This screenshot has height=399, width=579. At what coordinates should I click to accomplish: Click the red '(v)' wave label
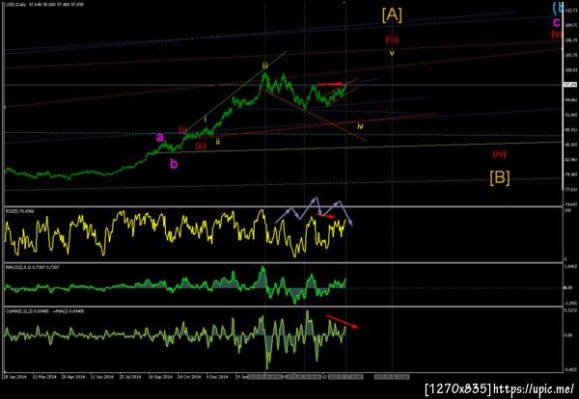[x=557, y=34]
